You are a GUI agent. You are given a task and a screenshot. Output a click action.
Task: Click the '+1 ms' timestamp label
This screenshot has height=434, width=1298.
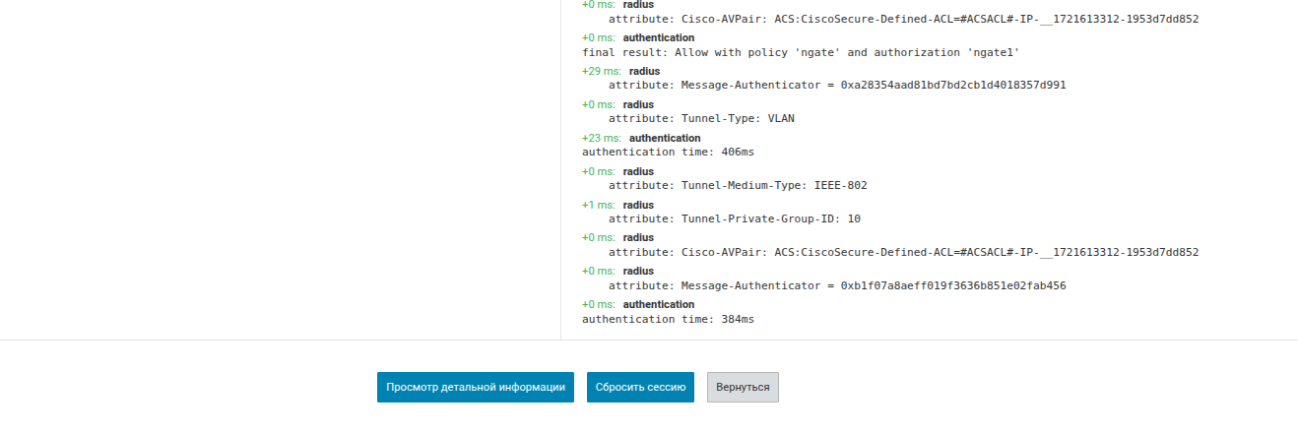[598, 205]
